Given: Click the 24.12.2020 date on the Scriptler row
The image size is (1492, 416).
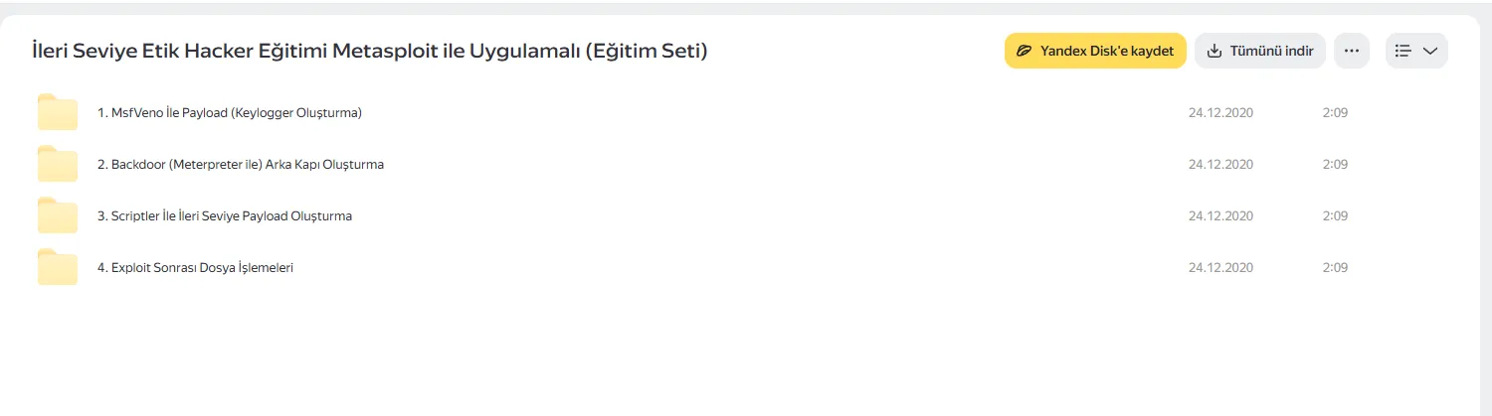Looking at the screenshot, I should [x=1220, y=216].
